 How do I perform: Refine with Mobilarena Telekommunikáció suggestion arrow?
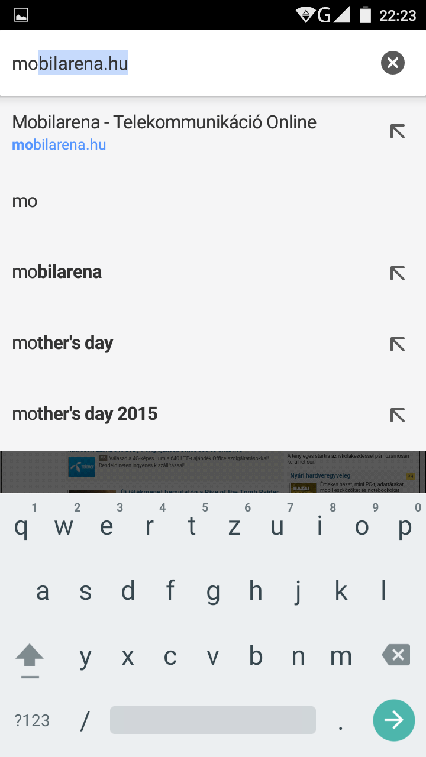[x=397, y=131]
